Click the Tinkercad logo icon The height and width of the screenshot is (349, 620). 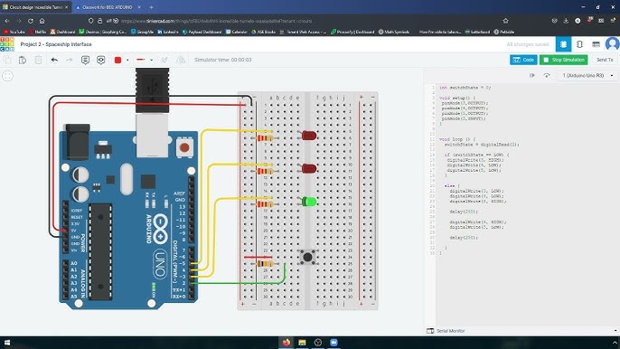pos(7,44)
